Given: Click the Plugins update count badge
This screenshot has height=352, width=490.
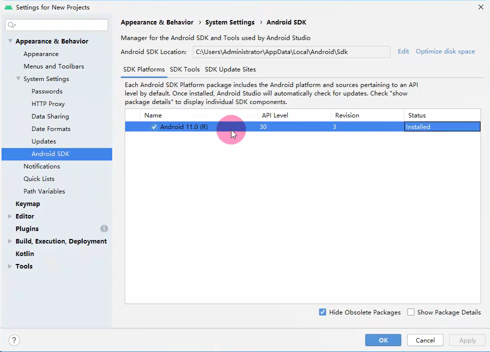Looking at the screenshot, I should pos(104,228).
